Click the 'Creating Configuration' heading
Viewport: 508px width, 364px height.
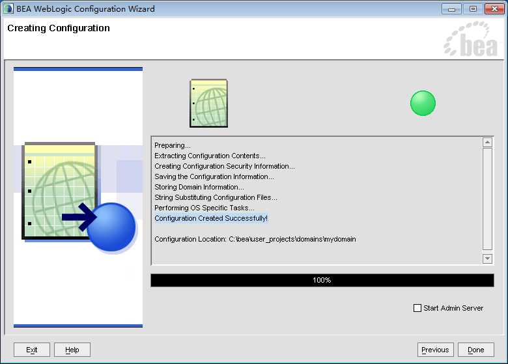59,28
